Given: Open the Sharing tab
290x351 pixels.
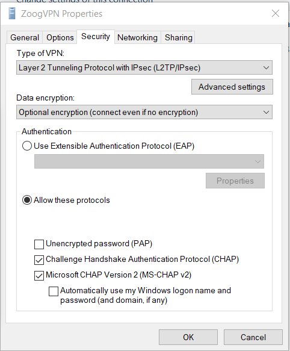Looking at the screenshot, I should pyautogui.click(x=178, y=37).
